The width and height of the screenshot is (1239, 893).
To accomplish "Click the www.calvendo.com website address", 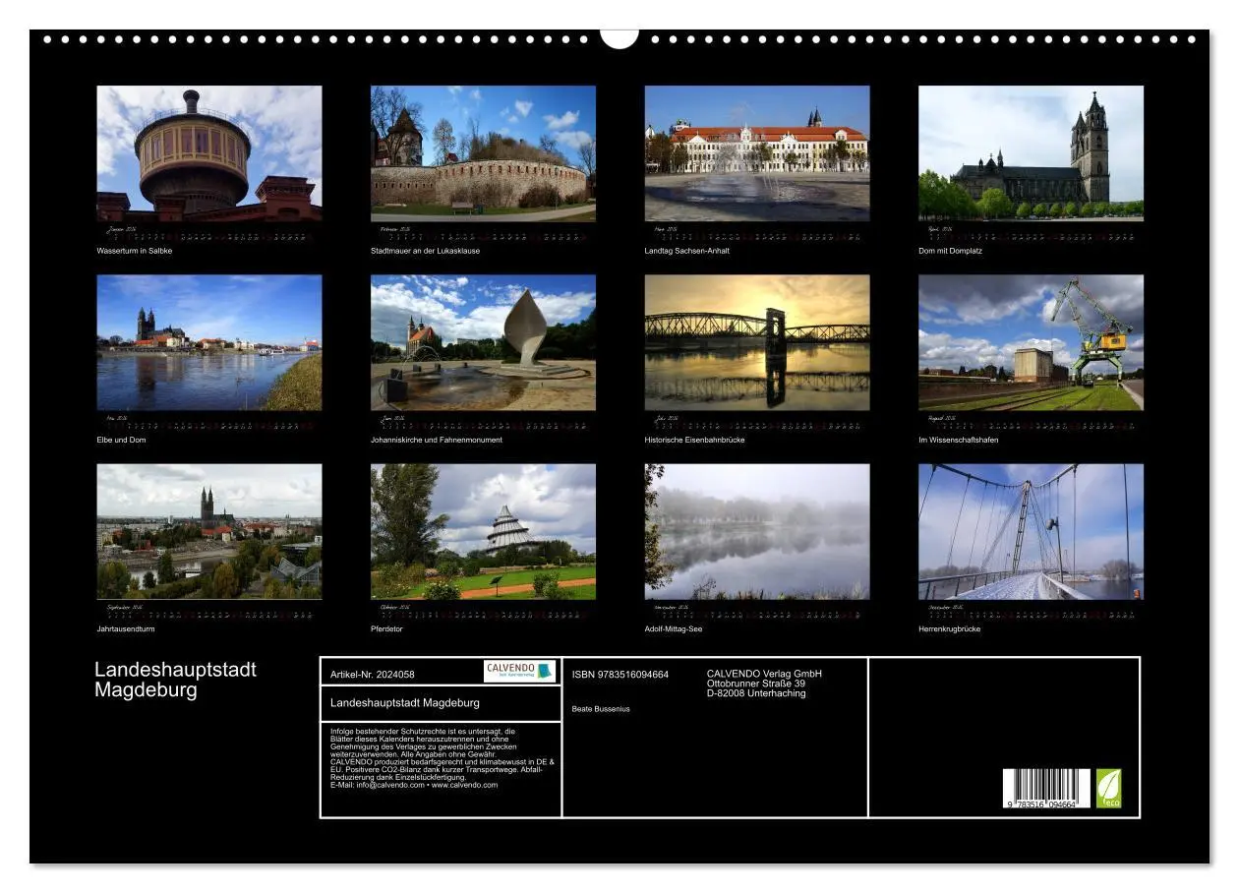I will point(465,785).
